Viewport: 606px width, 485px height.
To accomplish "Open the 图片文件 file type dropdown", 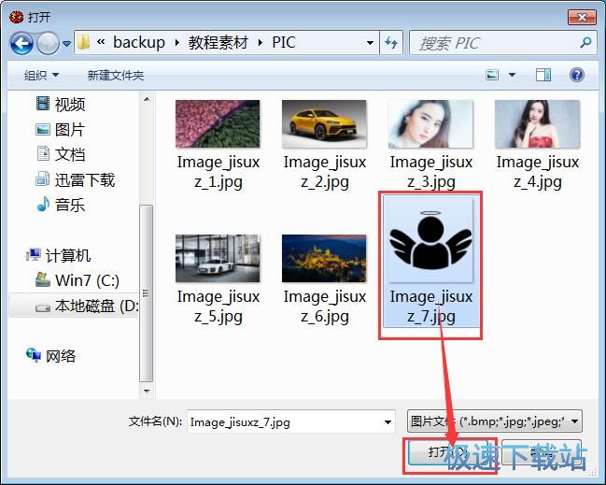I will click(494, 421).
